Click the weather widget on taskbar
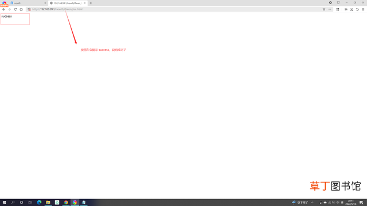367x206 pixels. pos(300,203)
